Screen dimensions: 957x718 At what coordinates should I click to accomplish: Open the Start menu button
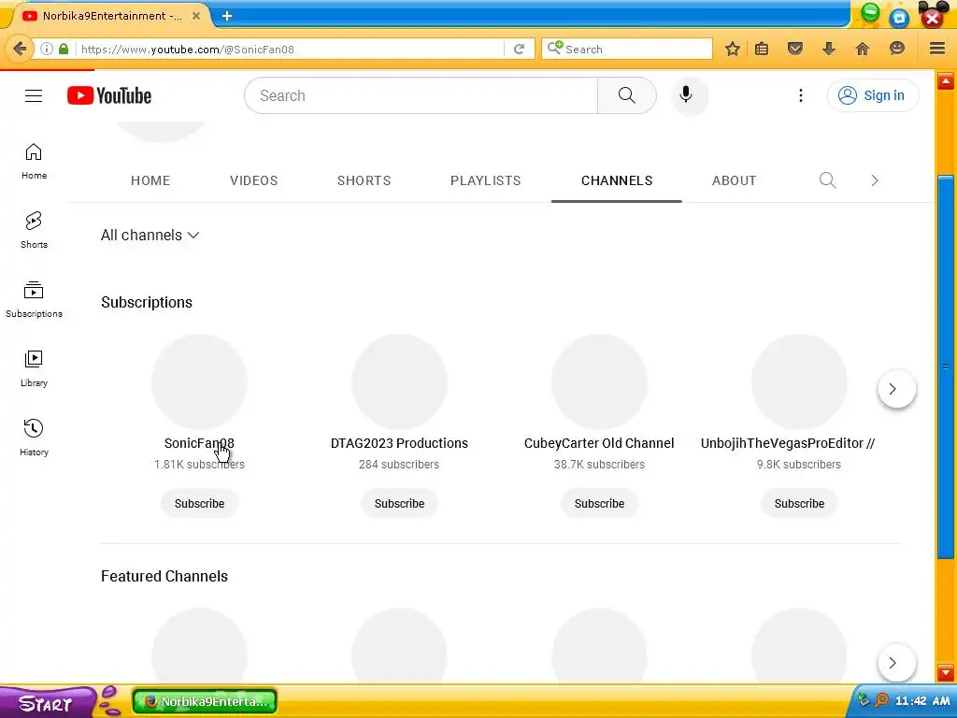point(47,703)
